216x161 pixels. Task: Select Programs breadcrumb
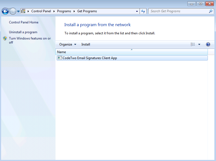[64, 11]
